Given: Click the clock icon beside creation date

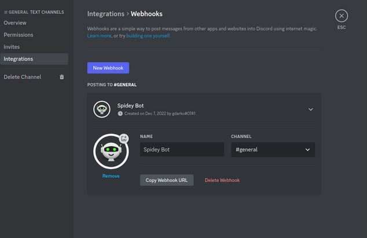Looking at the screenshot, I should tap(120, 113).
